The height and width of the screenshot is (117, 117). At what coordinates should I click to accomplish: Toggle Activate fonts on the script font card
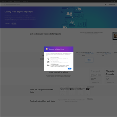pos(113,82)
